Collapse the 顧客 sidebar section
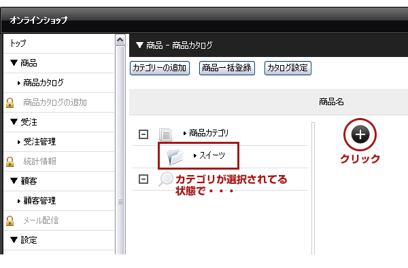The width and height of the screenshot is (408, 268). pos(14,180)
